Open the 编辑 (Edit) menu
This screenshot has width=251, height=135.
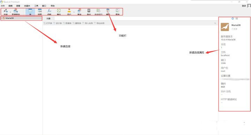10,6
